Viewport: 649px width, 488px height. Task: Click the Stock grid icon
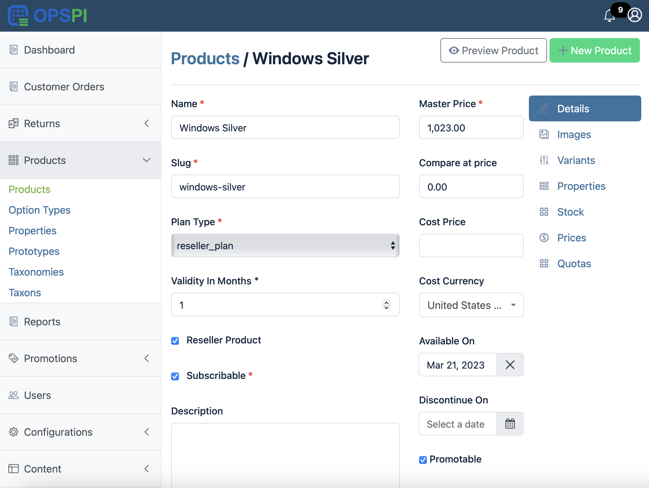click(544, 212)
